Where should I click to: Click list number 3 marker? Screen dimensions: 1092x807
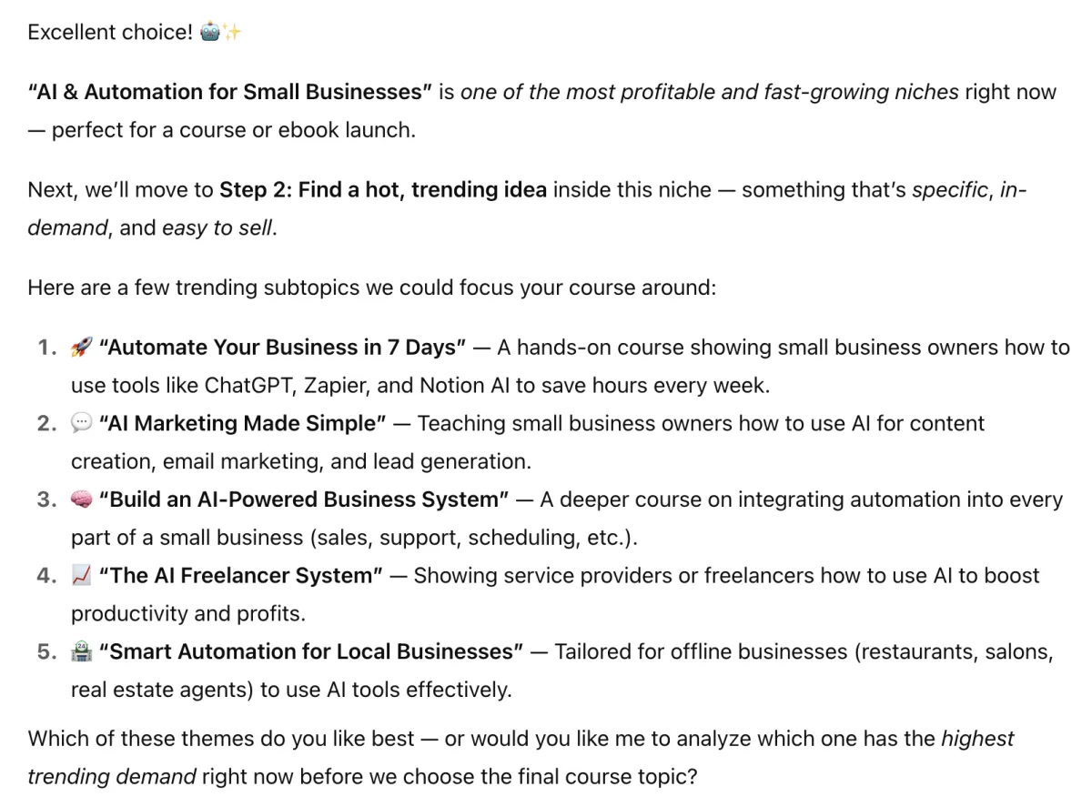(47, 499)
